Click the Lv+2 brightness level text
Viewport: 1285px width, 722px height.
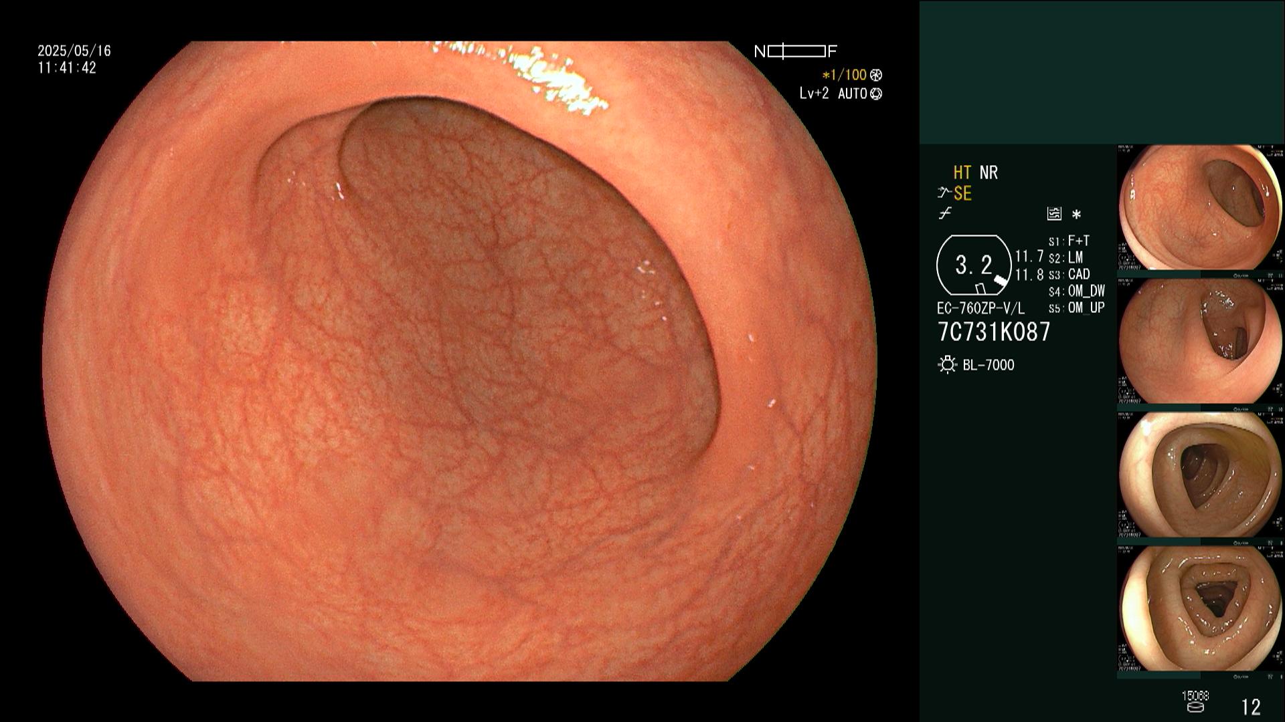point(814,94)
